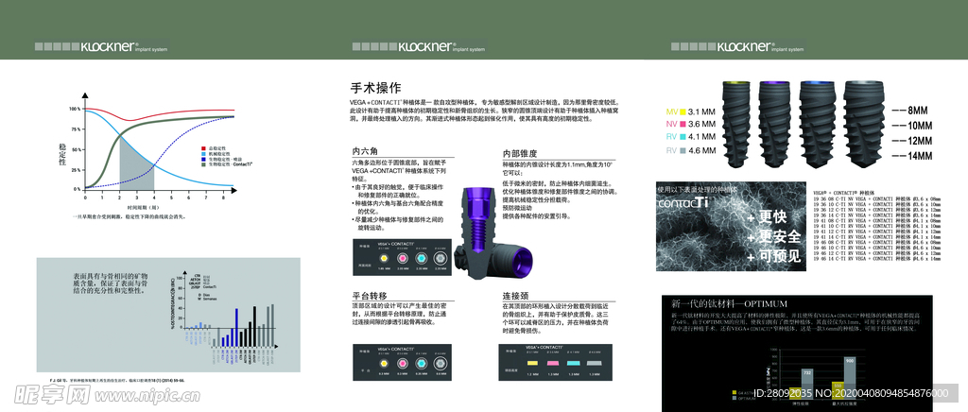Select the yellow-topped implant image
968x412 pixels.
(x=738, y=124)
